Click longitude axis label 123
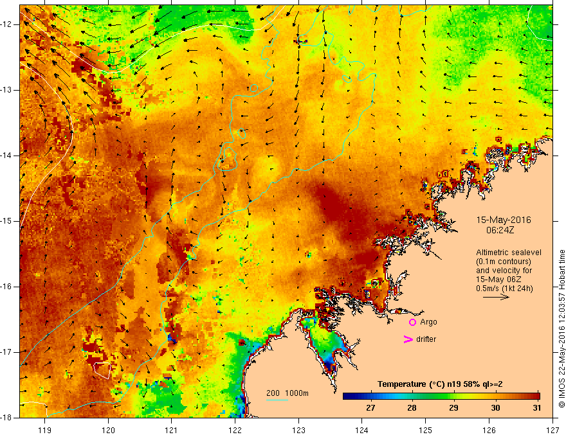This screenshot has width=566, height=437. click(298, 430)
